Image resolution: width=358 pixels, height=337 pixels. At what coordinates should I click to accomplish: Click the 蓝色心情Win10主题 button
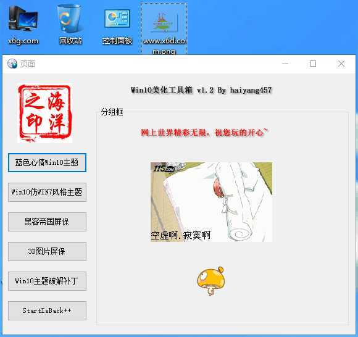47,162
